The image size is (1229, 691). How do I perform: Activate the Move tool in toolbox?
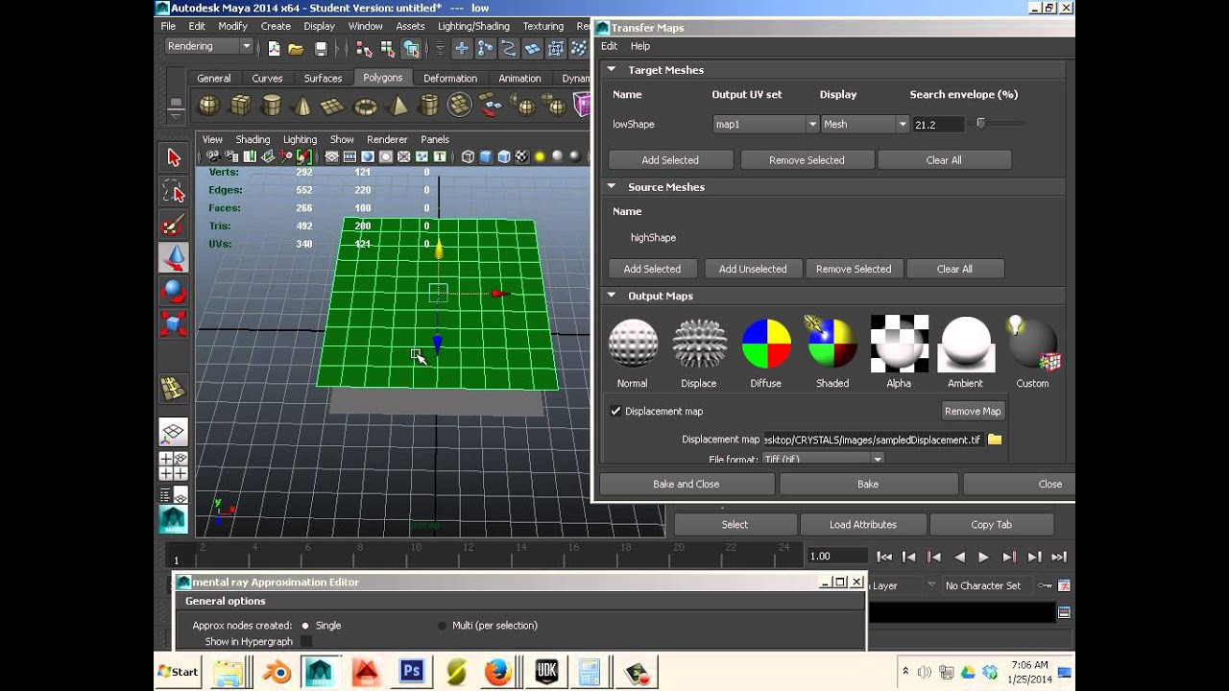173,257
